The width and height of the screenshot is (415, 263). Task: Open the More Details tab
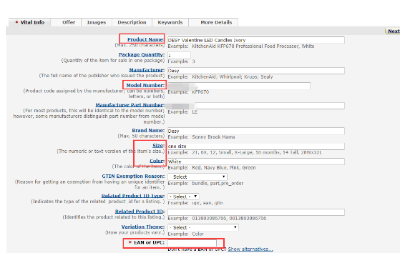coord(216,22)
